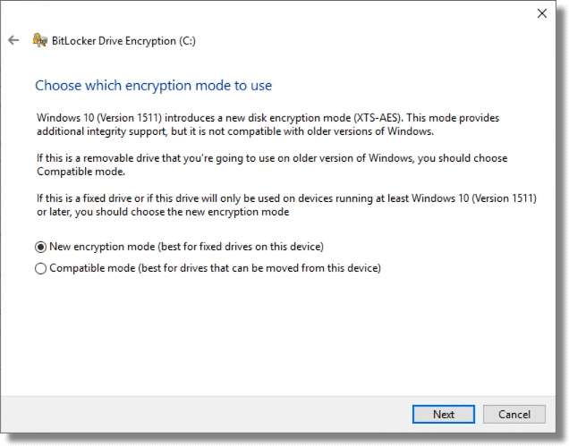The height and width of the screenshot is (446, 569).
Task: Click the paragraph about removable drives
Action: 268,164
